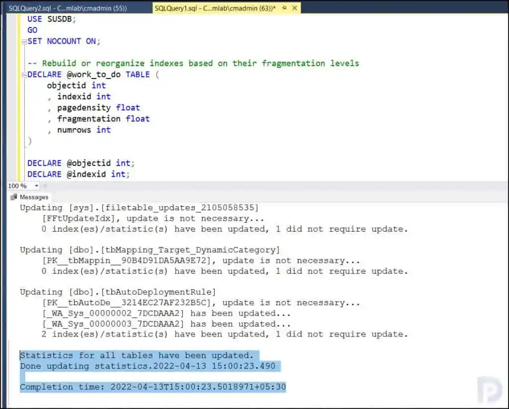Collapse the SET NOCOUNT ON code block
The width and height of the screenshot is (509, 409).
pyautogui.click(x=24, y=42)
